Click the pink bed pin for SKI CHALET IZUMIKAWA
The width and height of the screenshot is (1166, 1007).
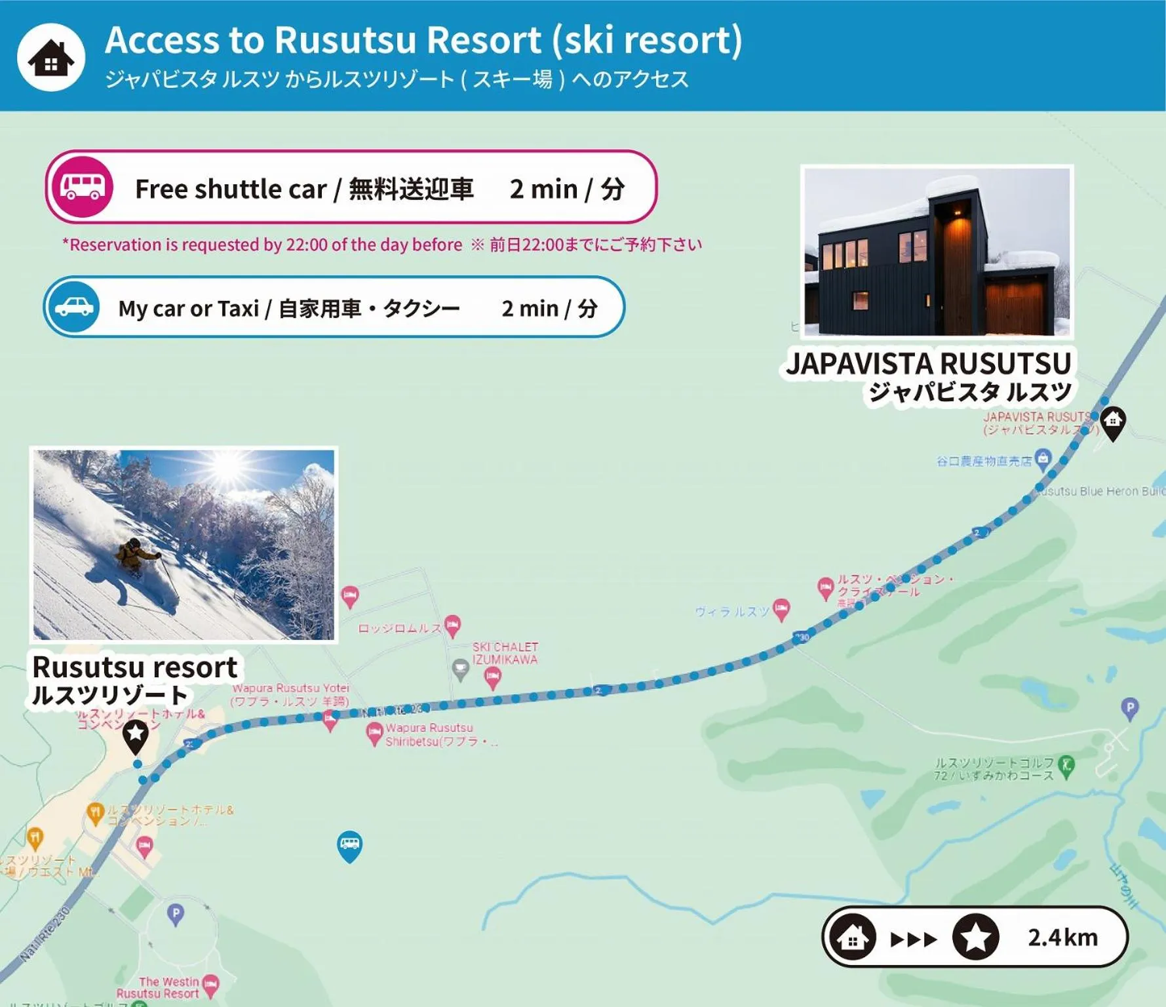[x=492, y=675]
